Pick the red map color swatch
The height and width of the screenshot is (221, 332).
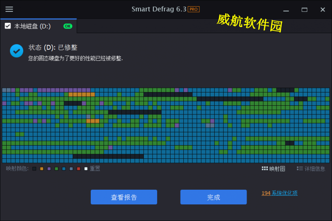coord(78,168)
